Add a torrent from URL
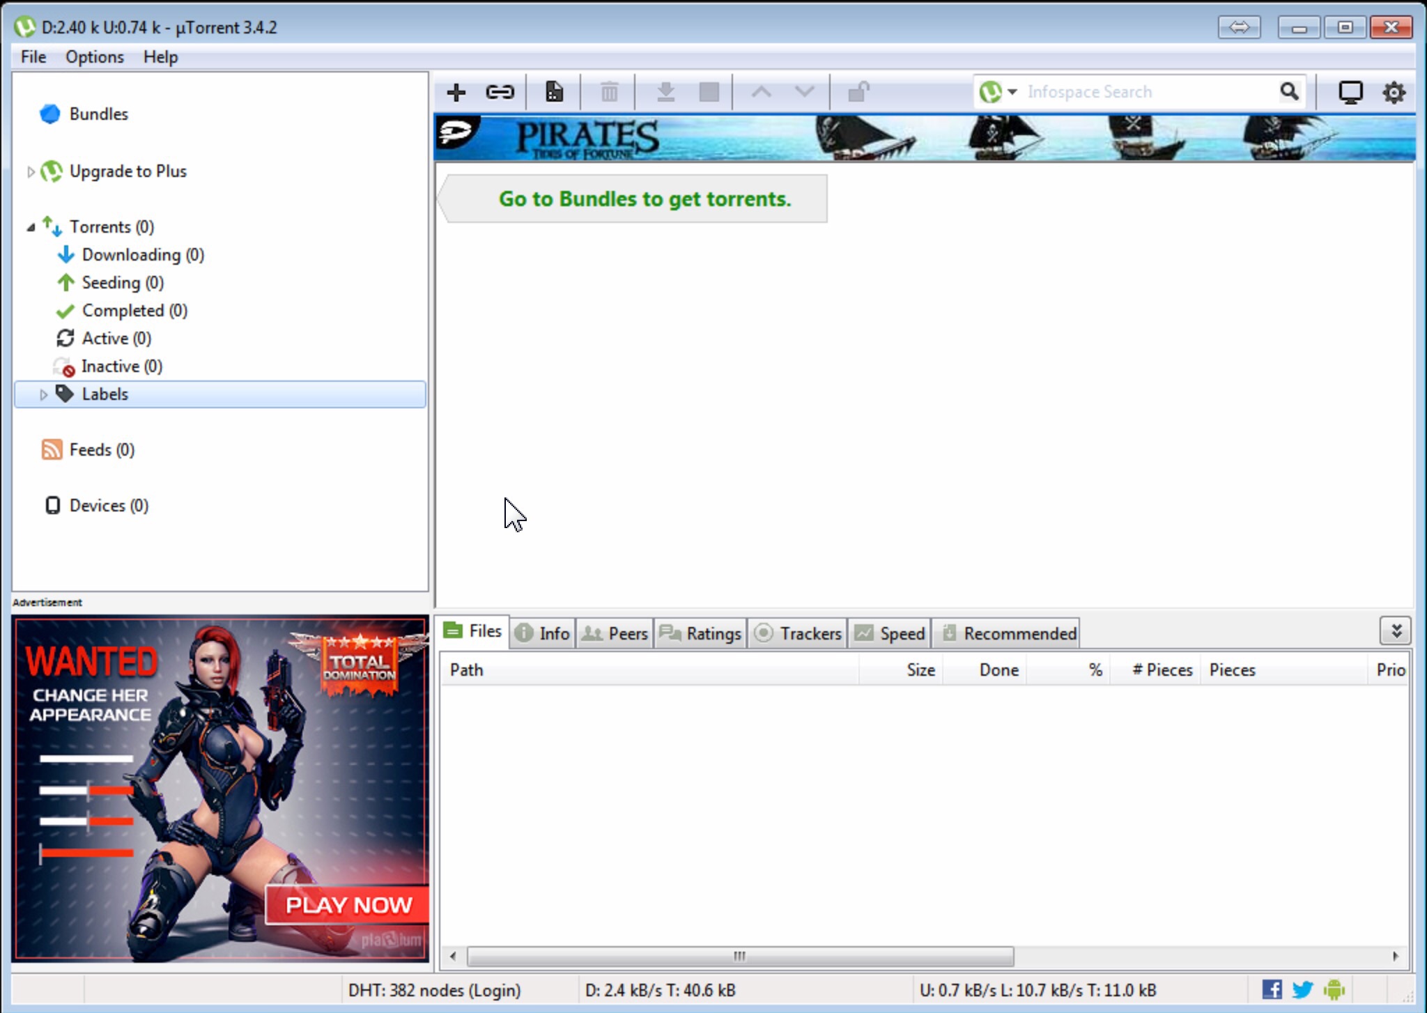Screen dimensions: 1427x1013 (x=500, y=91)
